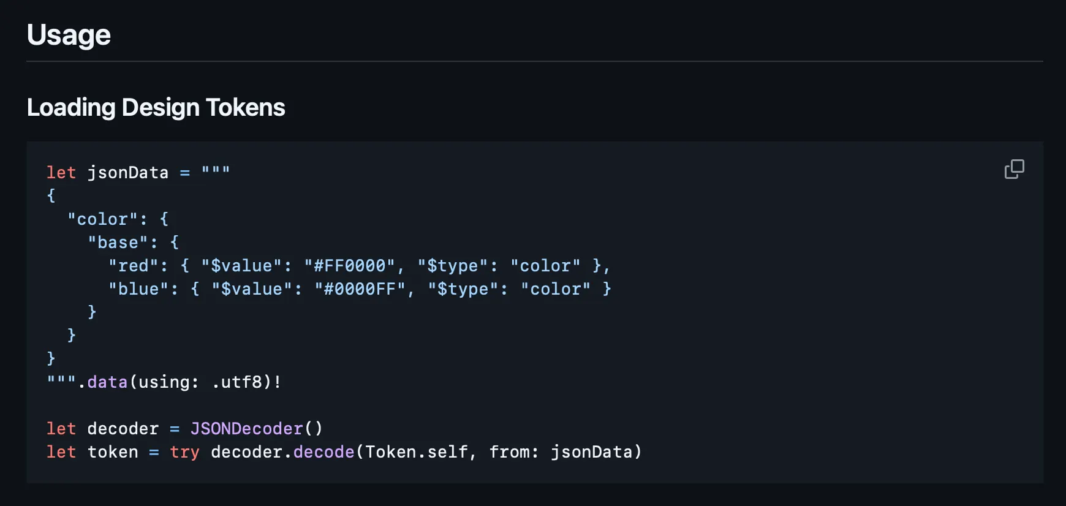This screenshot has width=1066, height=506.
Task: Click the try keyword in the code
Action: [x=184, y=452]
